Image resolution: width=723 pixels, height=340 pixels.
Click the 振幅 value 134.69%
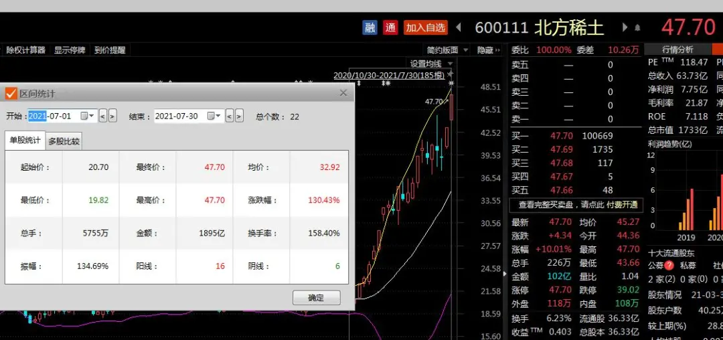coord(92,266)
